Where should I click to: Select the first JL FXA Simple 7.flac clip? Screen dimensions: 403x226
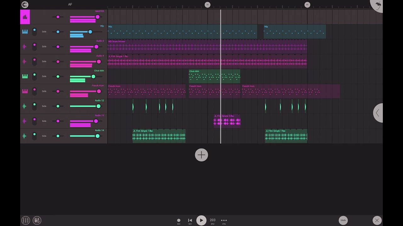[159, 136]
